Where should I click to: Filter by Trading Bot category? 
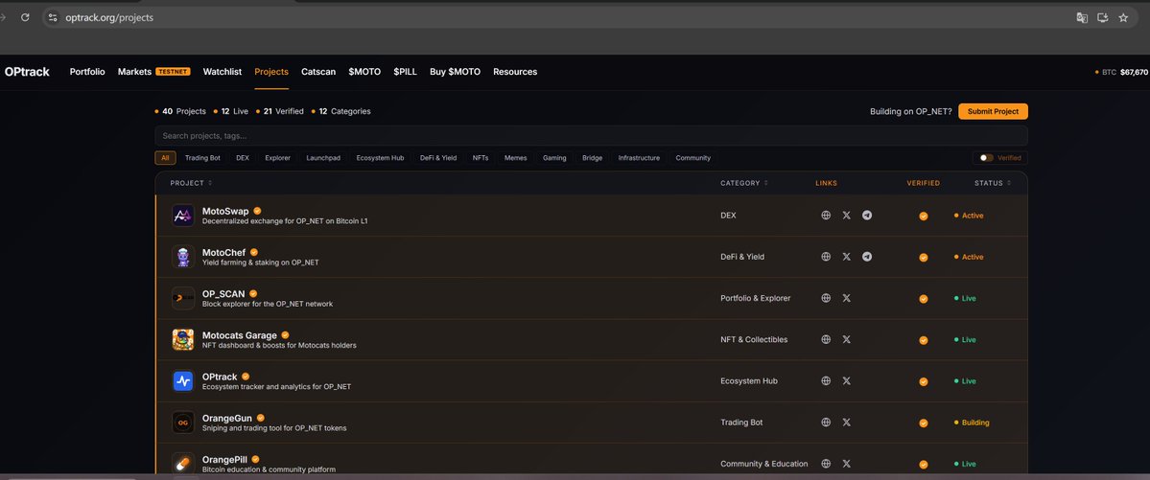[x=202, y=157]
